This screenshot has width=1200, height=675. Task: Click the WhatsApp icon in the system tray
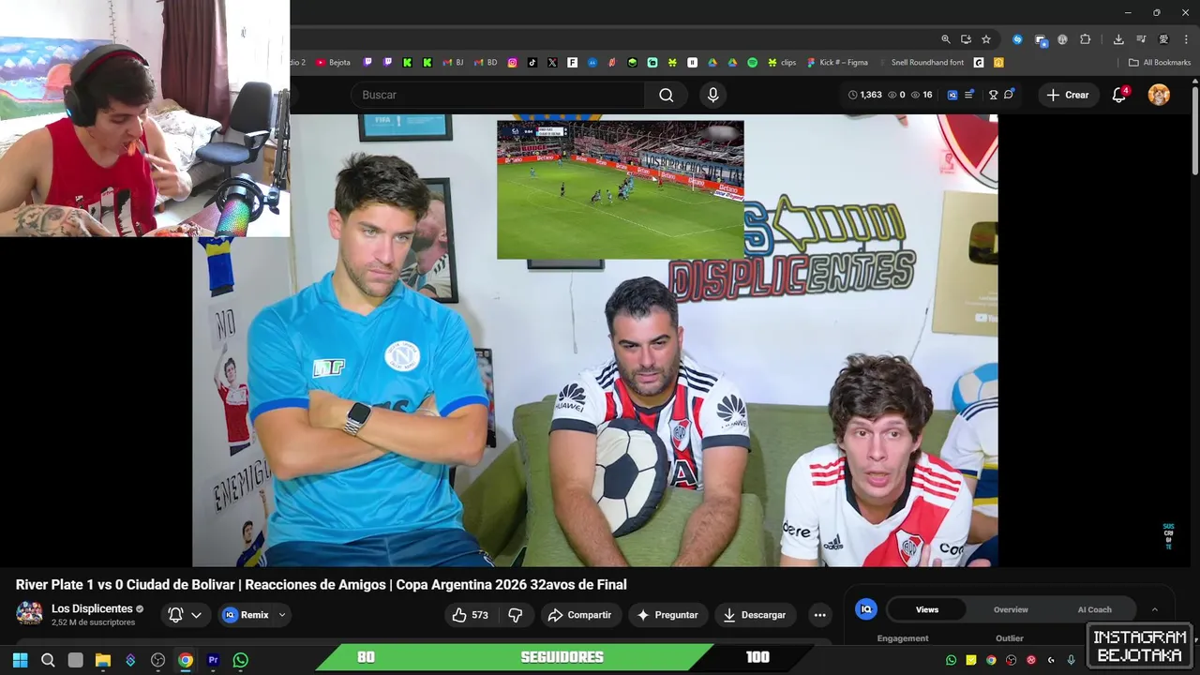[x=952, y=660]
